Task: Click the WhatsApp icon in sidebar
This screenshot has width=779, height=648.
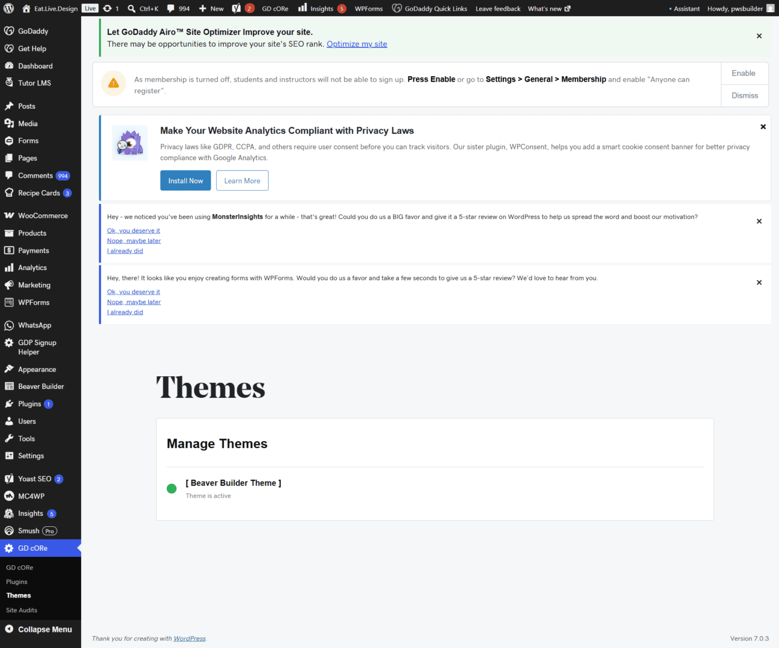Action: click(x=9, y=326)
